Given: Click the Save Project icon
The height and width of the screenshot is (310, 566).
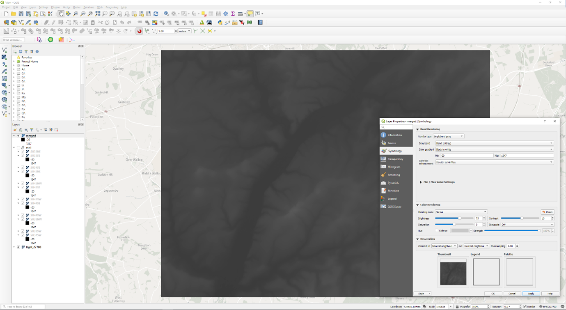Looking at the screenshot, I should tap(21, 14).
